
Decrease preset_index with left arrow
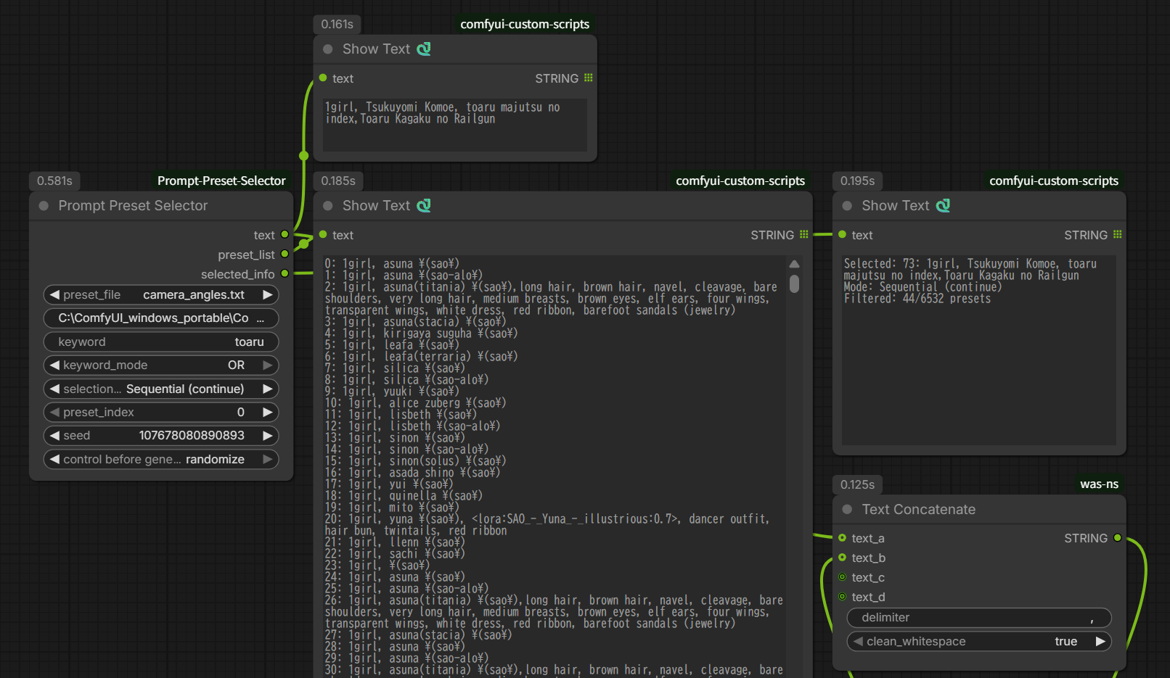click(x=54, y=412)
